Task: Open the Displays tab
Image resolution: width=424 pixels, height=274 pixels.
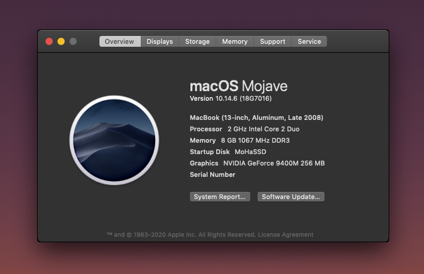Action: point(159,41)
